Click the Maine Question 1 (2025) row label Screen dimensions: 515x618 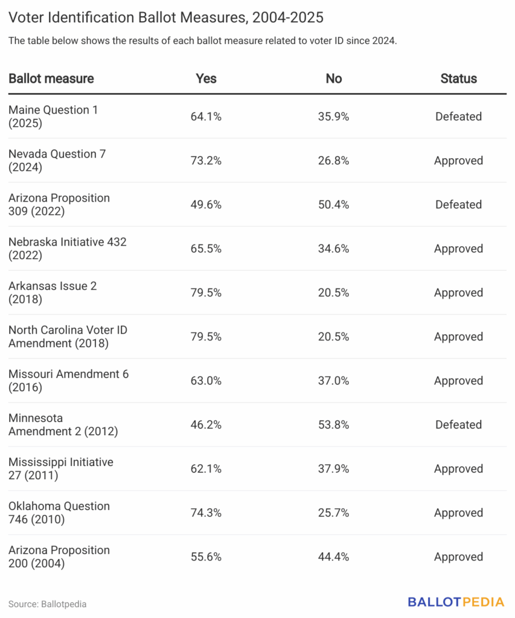tap(53, 116)
